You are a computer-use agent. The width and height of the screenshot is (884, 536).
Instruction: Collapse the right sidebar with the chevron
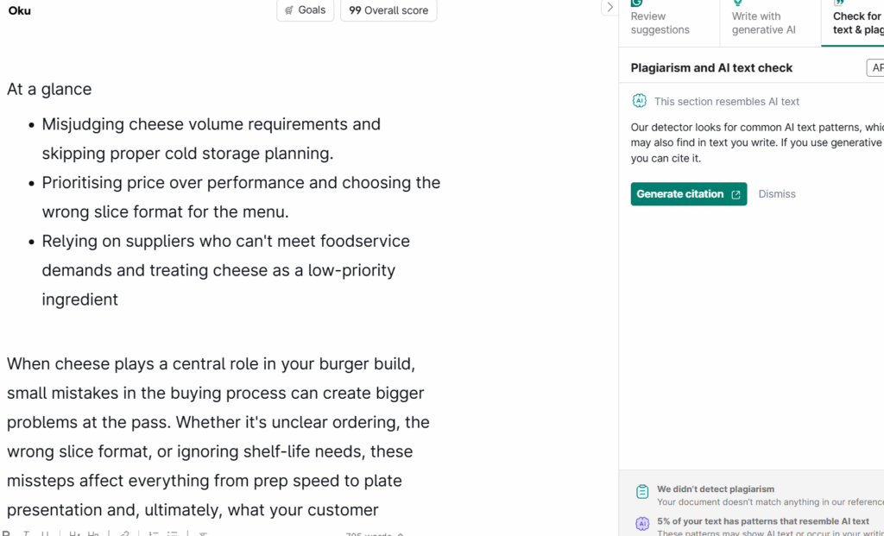[x=609, y=8]
